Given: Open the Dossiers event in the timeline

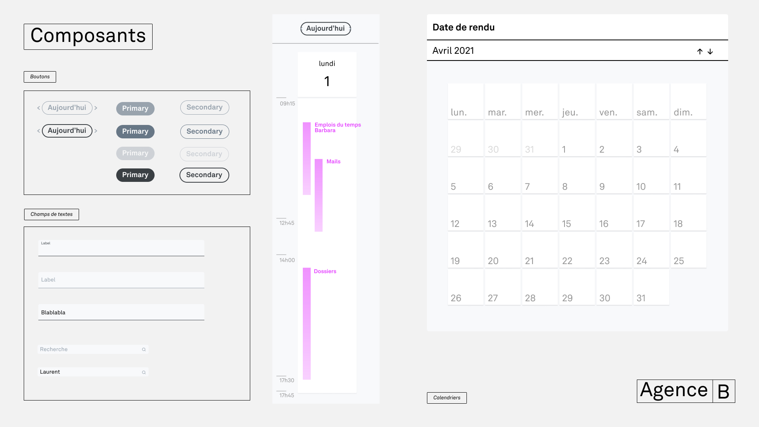Looking at the screenshot, I should coord(307,323).
